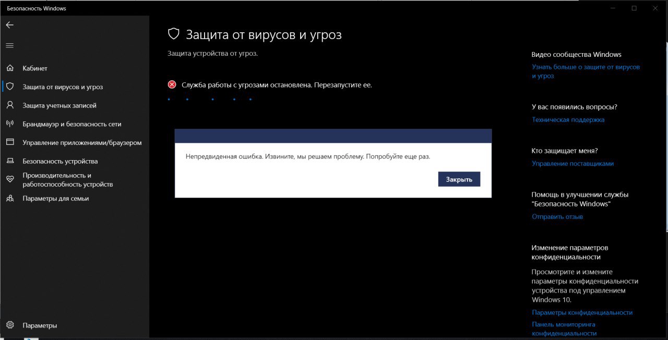Image resolution: width=668 pixels, height=340 pixels.
Task: Click the heading У вас появились вопросы?
Action: coord(574,107)
